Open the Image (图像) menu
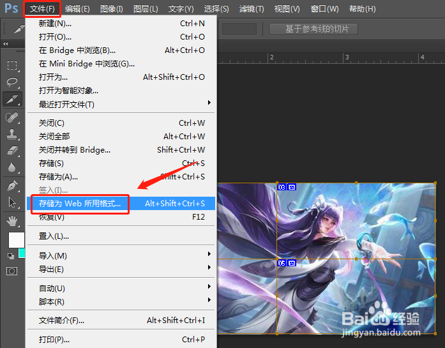This screenshot has height=348, width=445. pos(112,9)
